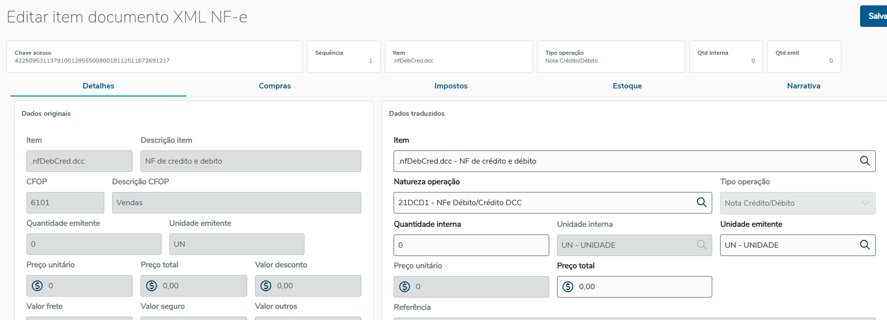Click magnifier icon in Unidade interna field
This screenshot has height=320, width=887.
click(701, 245)
